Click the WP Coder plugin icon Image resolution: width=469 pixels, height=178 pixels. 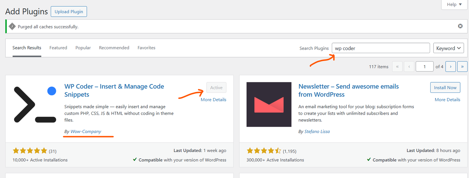pyautogui.click(x=35, y=104)
